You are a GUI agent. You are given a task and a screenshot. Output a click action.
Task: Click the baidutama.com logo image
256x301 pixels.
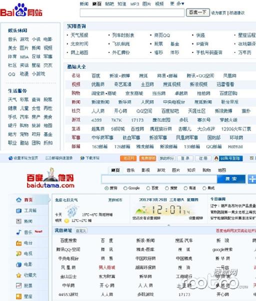pyautogui.click(x=50, y=178)
